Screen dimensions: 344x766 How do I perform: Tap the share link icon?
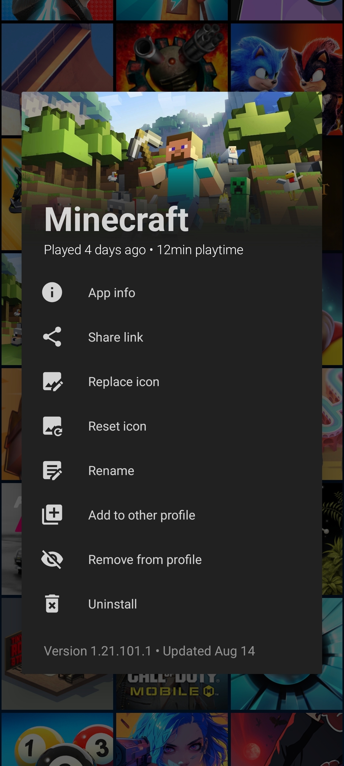coord(52,337)
